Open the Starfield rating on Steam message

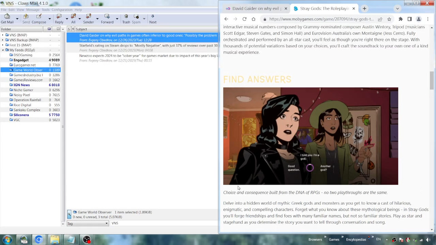click(142, 48)
